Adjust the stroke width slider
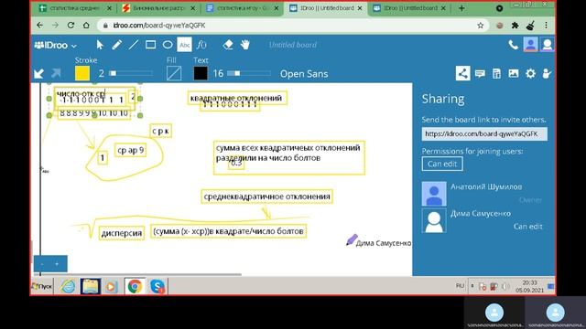The height and width of the screenshot is (329, 586). pos(131,73)
